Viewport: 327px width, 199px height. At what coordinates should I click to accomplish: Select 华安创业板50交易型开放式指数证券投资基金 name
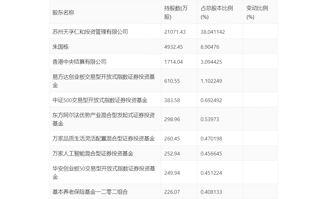(104, 173)
